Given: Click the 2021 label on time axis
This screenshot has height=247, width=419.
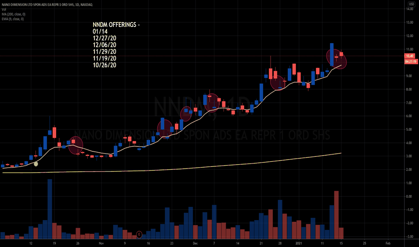Looking at the screenshot, I should [x=299, y=243].
